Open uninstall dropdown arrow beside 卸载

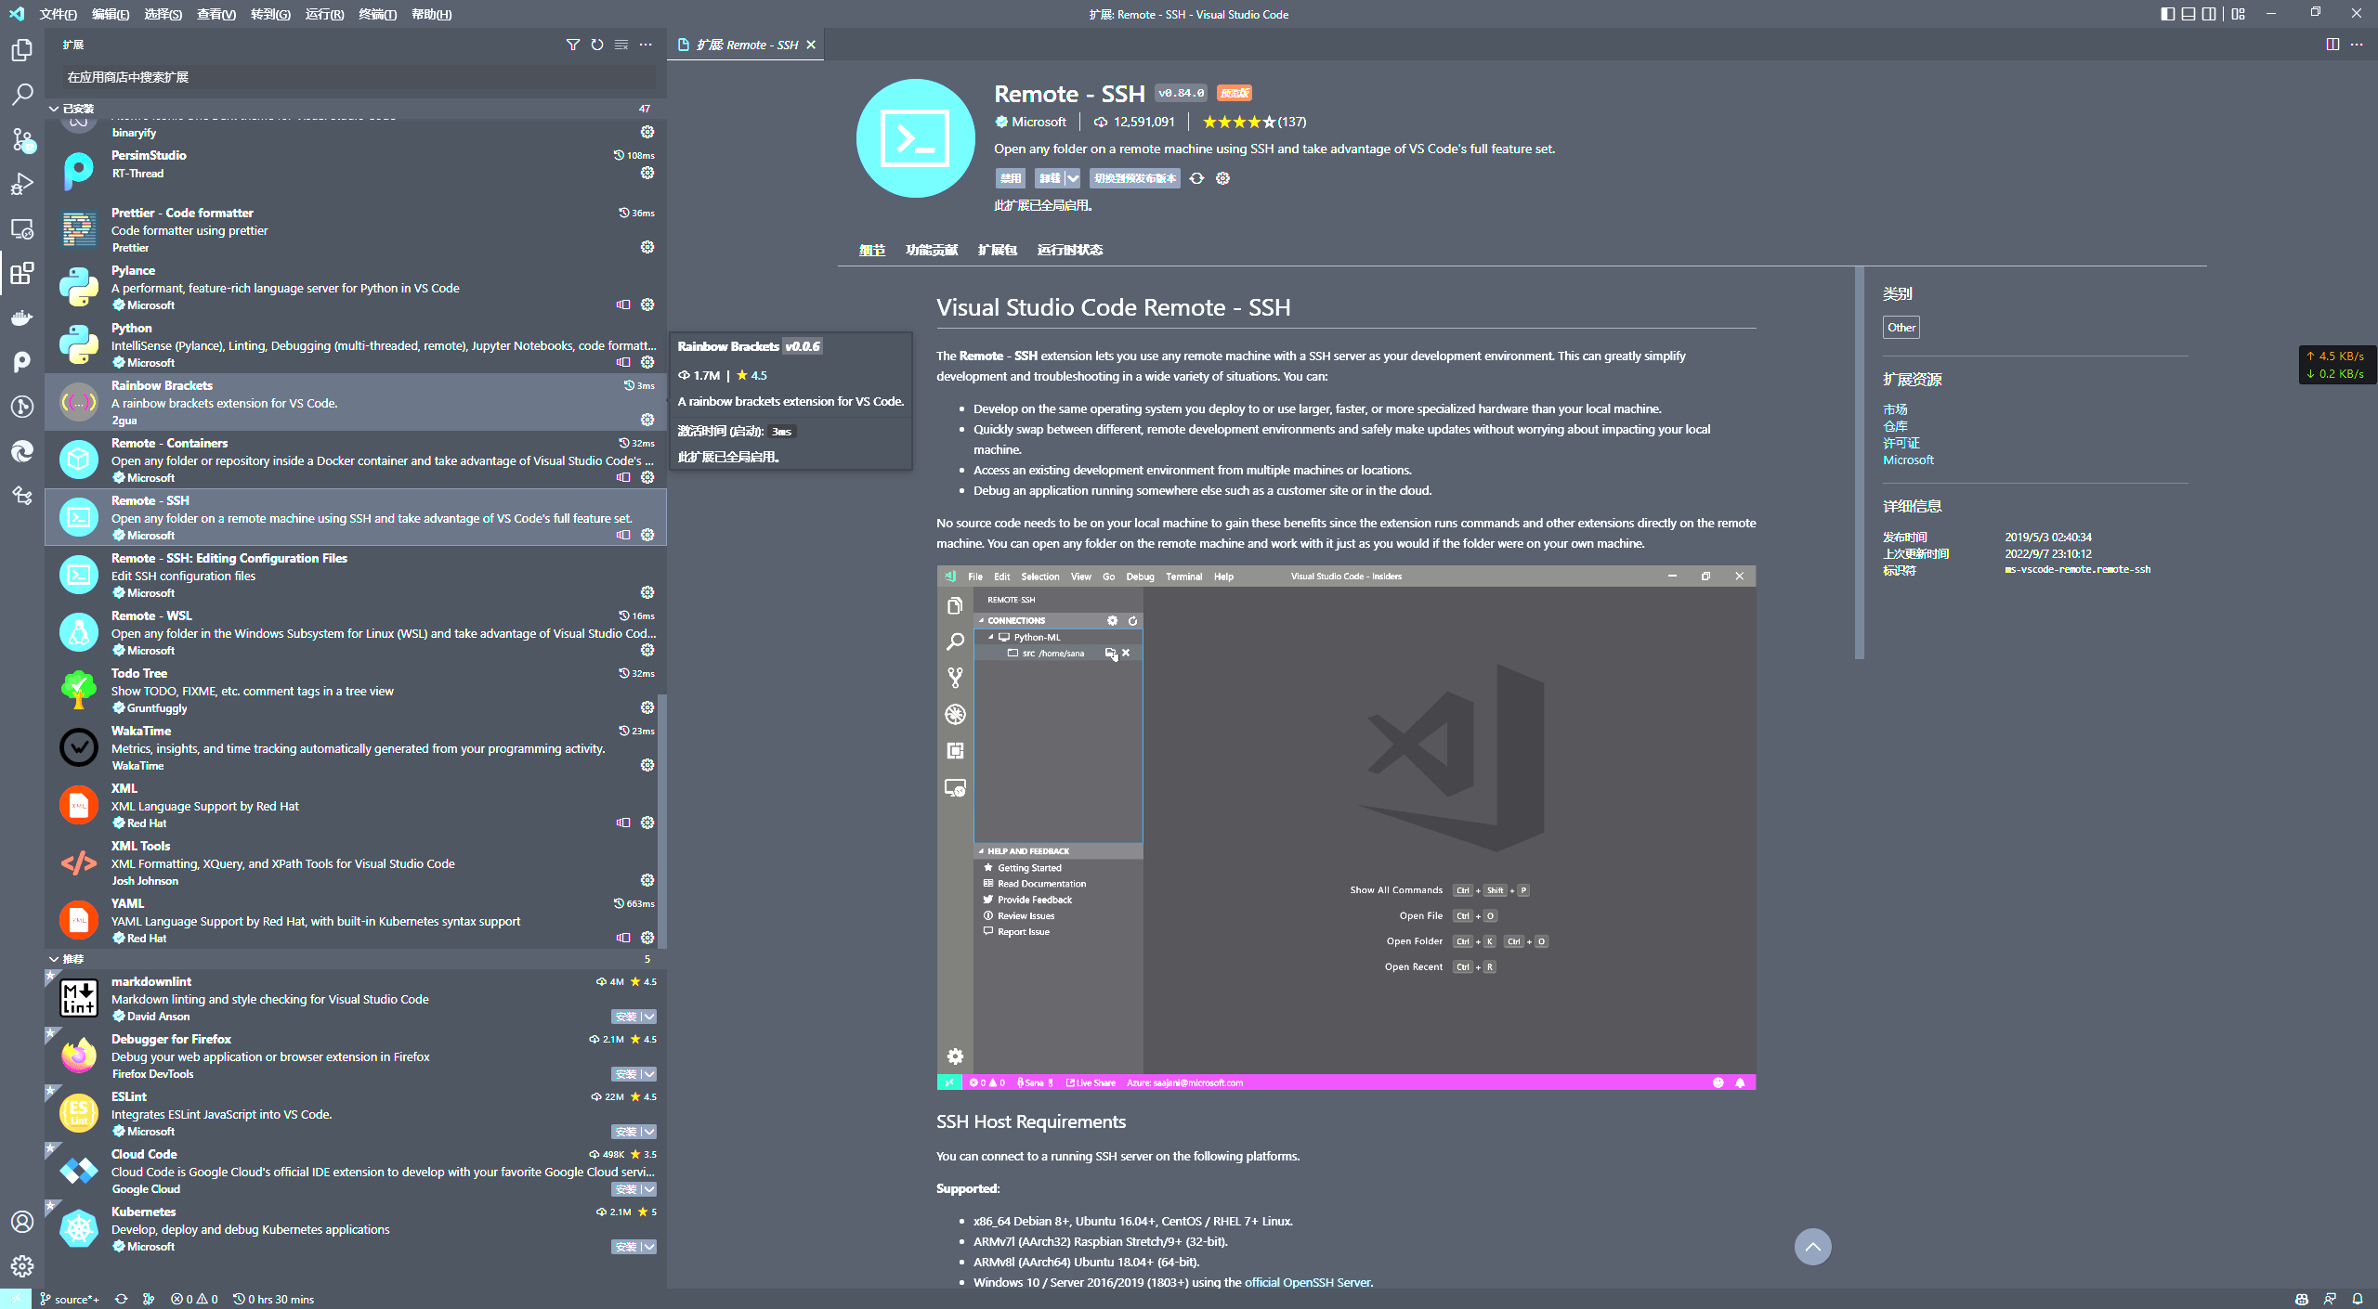pyautogui.click(x=1073, y=178)
